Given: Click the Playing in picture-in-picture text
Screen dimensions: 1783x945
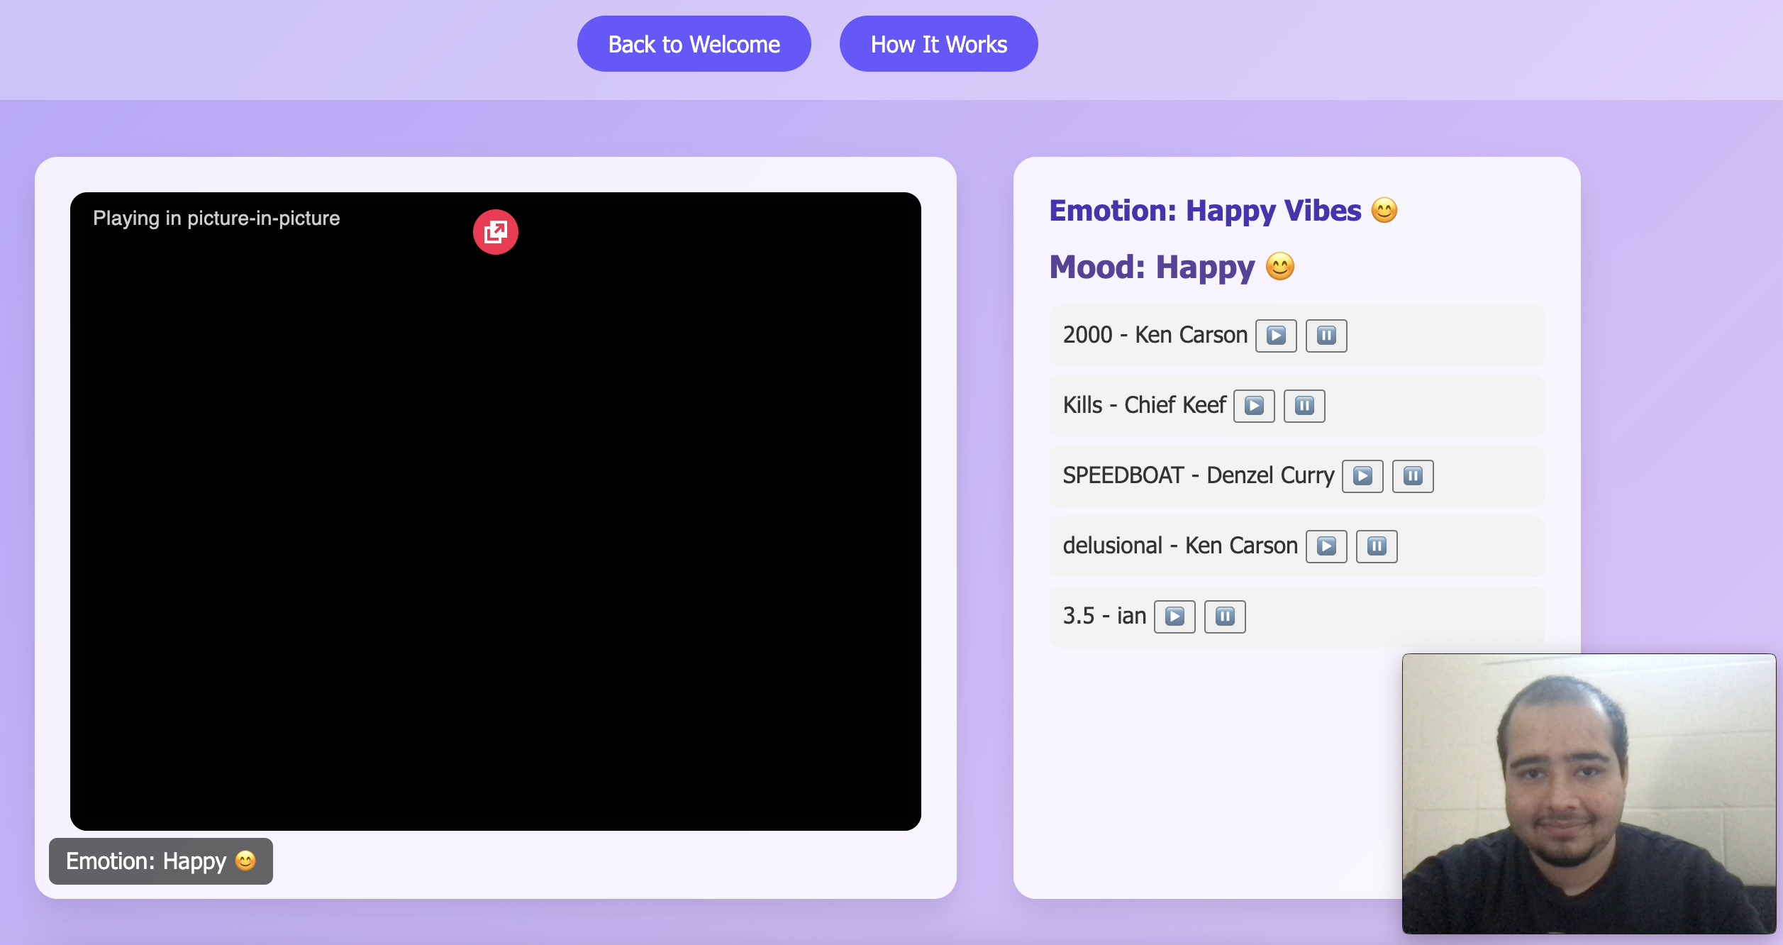Looking at the screenshot, I should tap(216, 219).
